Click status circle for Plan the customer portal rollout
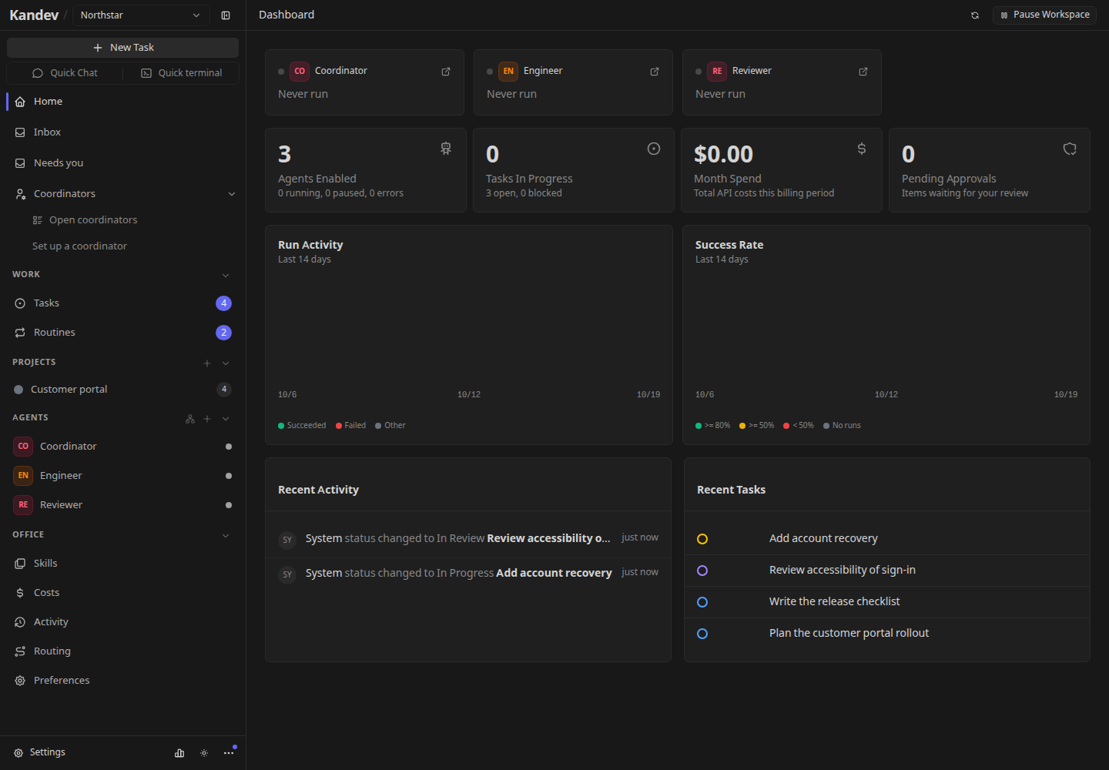 click(x=702, y=634)
